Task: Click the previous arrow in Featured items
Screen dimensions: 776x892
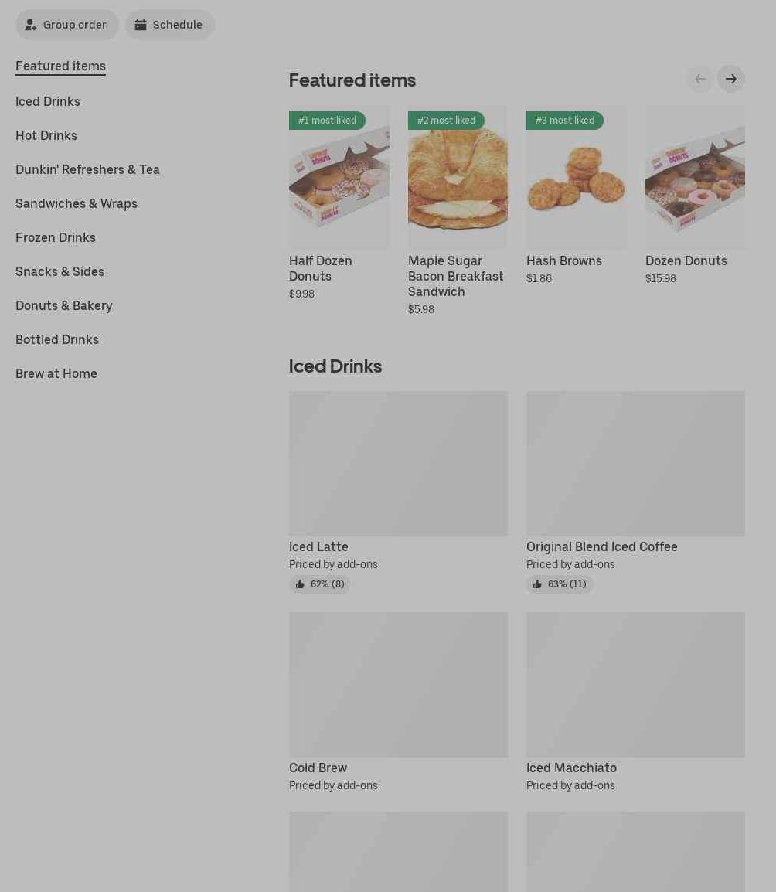Action: point(700,79)
